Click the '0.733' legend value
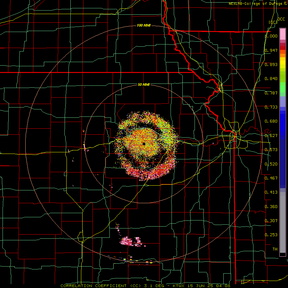Image resolution: width=288 pixels, height=288 pixels. [271, 107]
